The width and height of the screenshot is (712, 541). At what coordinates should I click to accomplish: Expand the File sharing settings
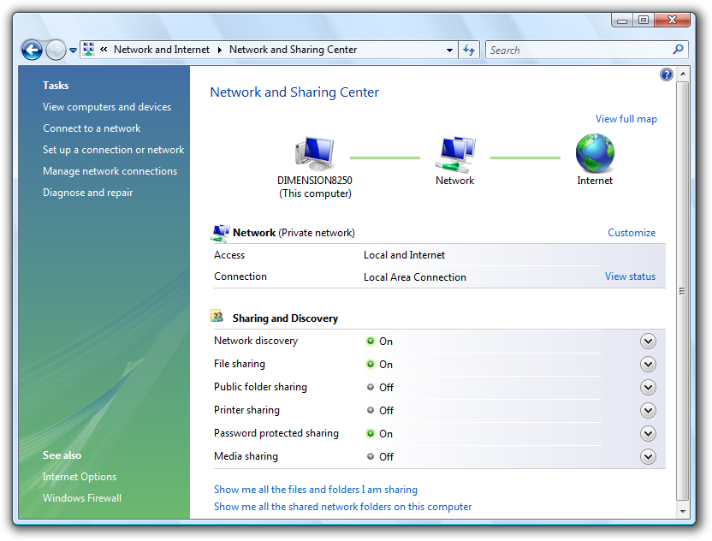(x=648, y=365)
